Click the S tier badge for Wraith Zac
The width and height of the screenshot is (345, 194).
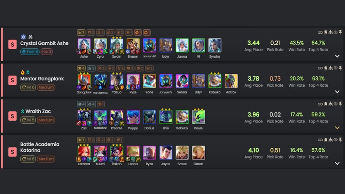tap(13, 116)
